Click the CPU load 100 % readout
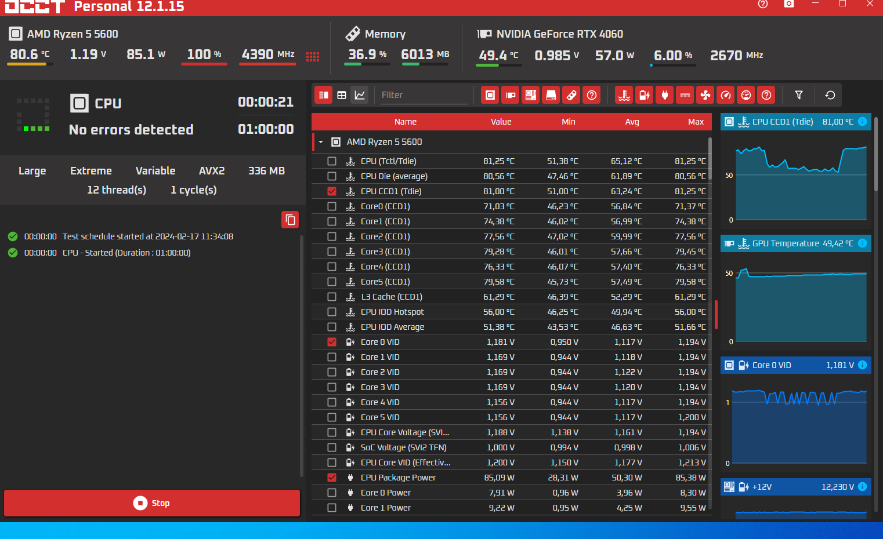883x539 pixels. [204, 54]
